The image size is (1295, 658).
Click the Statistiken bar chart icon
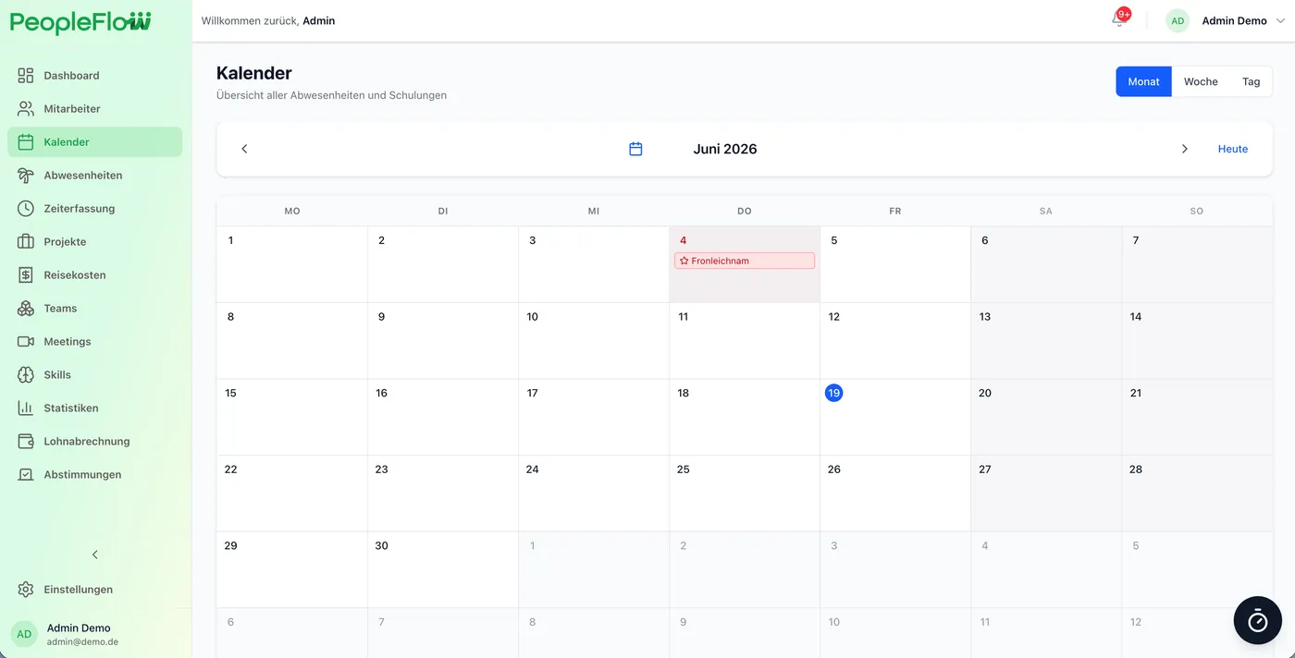[x=26, y=408]
